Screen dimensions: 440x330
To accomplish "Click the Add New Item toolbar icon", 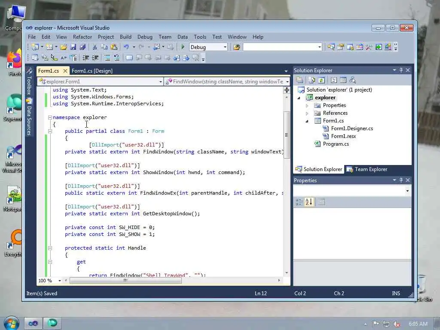I will 49,47.
